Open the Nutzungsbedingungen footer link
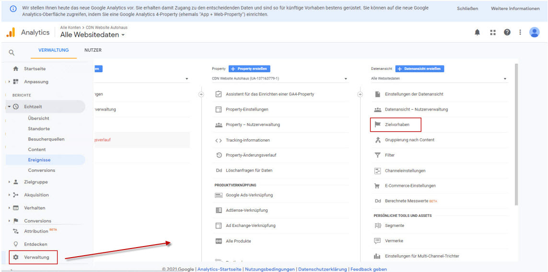 (270, 269)
